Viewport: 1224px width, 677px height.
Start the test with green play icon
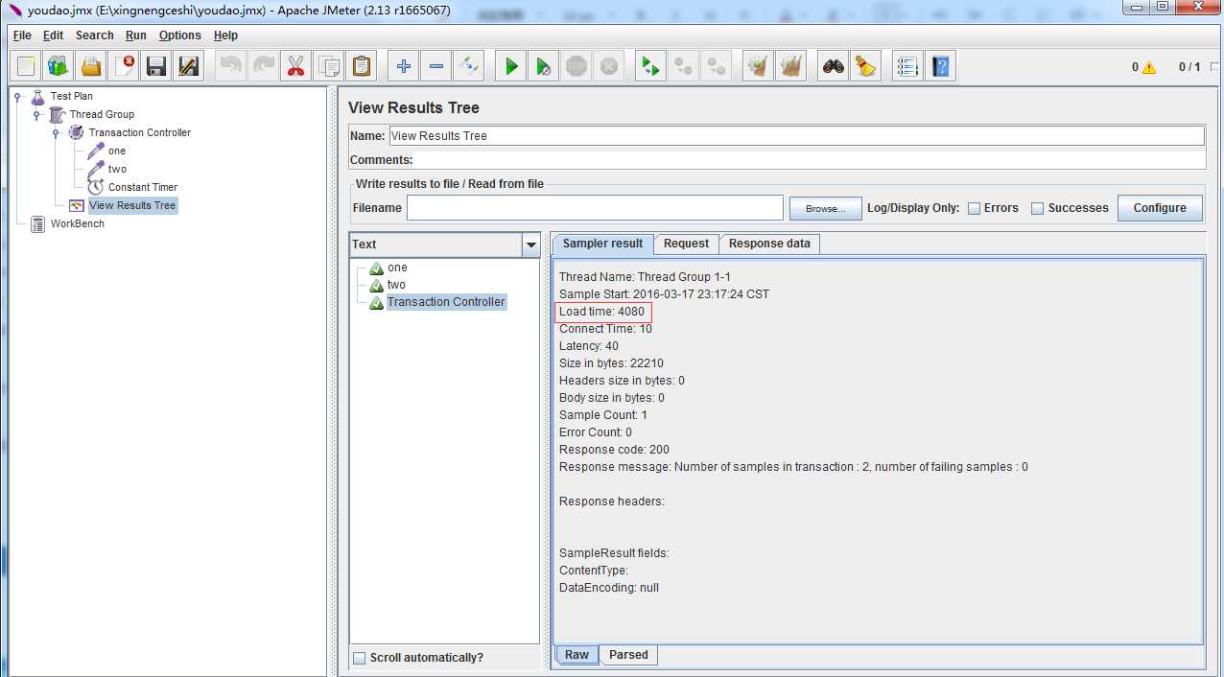tap(510, 66)
